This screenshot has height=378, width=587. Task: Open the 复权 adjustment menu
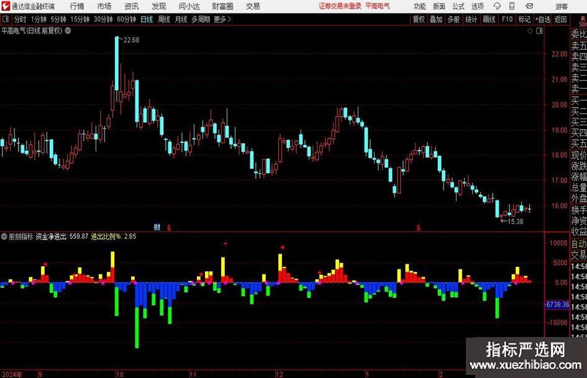coord(419,19)
